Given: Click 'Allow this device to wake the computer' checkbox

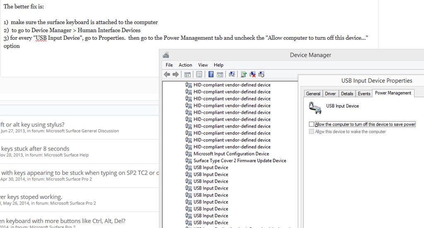Looking at the screenshot, I should click(x=311, y=131).
